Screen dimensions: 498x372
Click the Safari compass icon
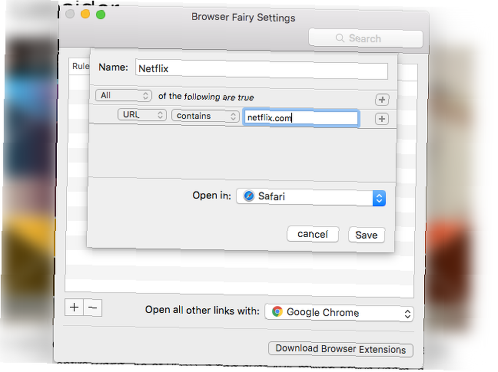pos(249,195)
